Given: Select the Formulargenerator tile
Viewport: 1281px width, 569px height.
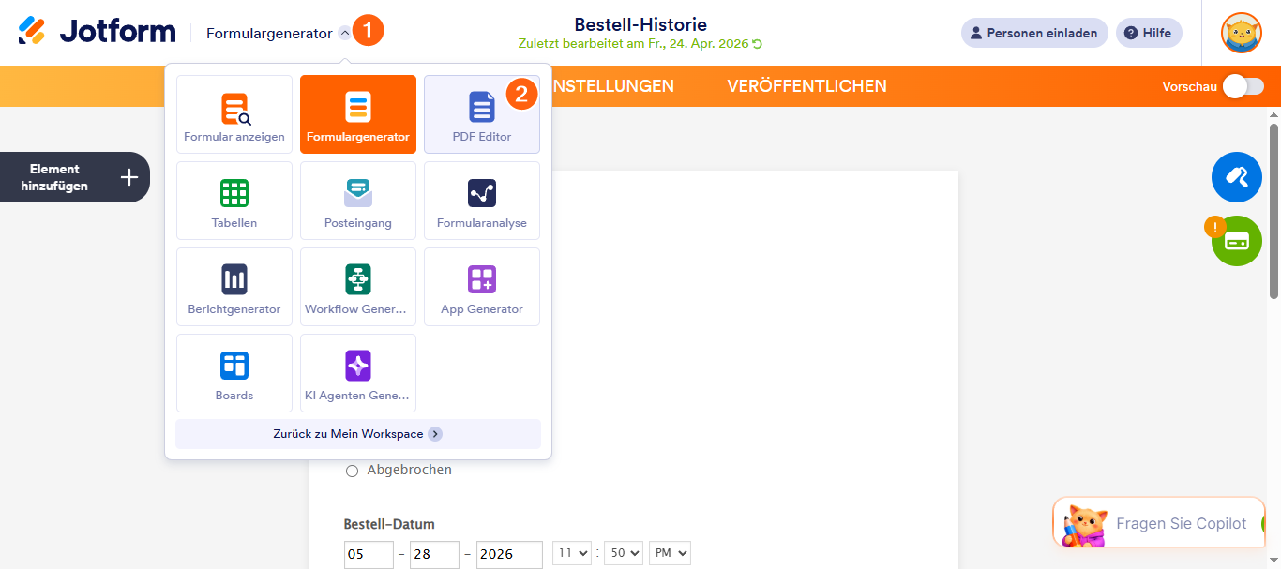Looking at the screenshot, I should (358, 114).
